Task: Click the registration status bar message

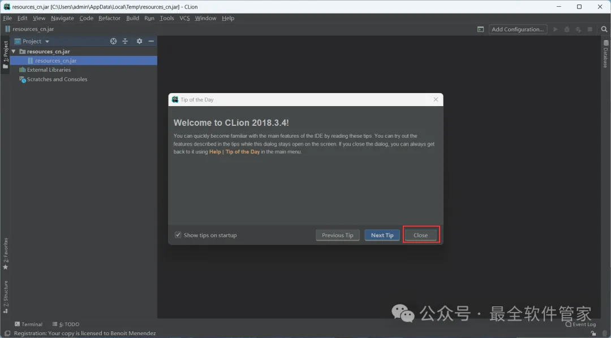Action: [85, 333]
